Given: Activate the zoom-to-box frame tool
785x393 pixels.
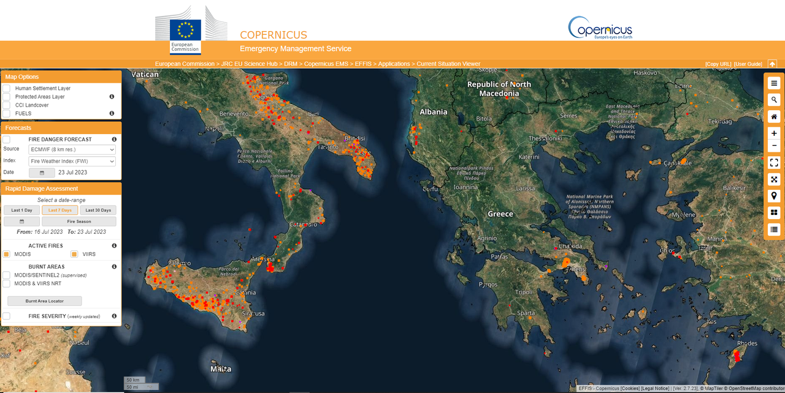Looking at the screenshot, I should coord(774,162).
